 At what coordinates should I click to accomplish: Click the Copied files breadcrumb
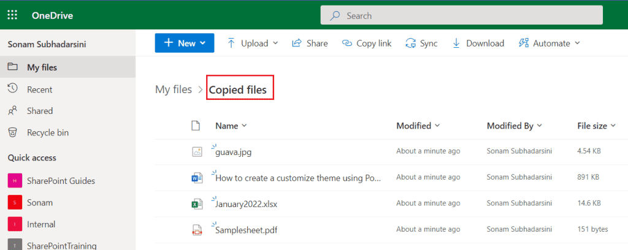pos(238,90)
